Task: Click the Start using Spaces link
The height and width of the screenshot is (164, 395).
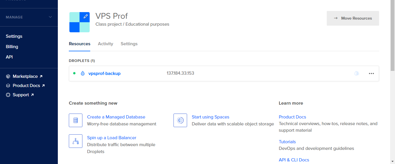Action: coord(211,117)
